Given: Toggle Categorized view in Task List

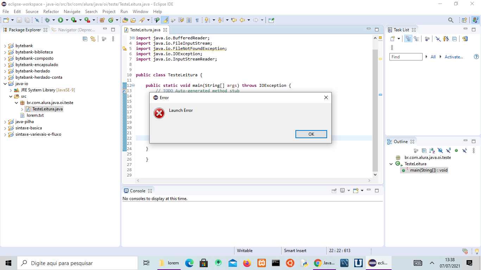Looking at the screenshot, I should 408,39.
